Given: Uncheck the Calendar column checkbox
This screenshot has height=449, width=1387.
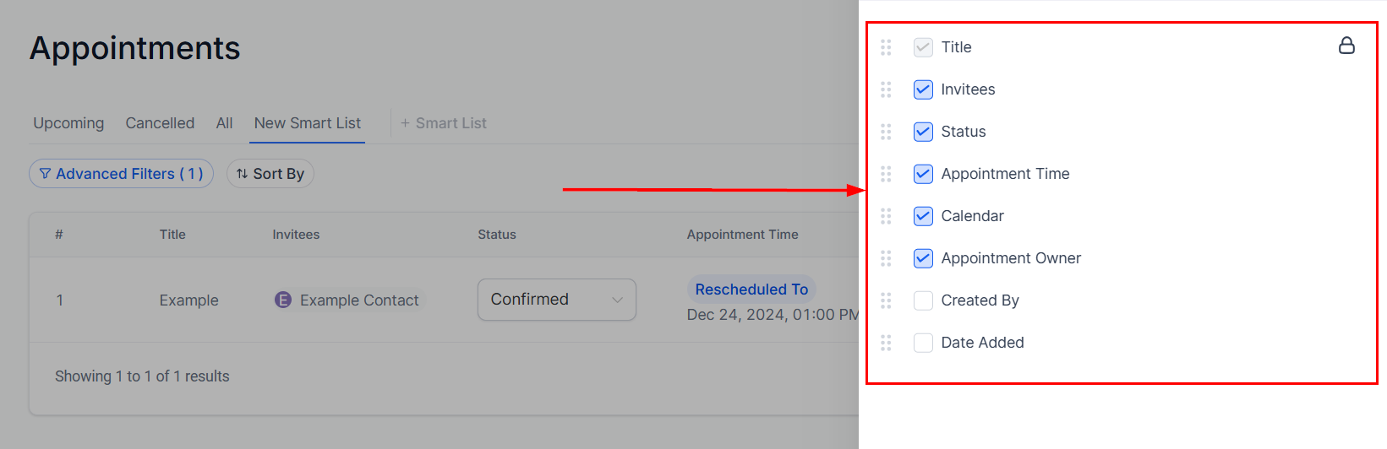Looking at the screenshot, I should [x=923, y=216].
